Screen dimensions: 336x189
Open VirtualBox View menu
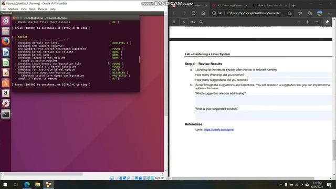point(24,9)
